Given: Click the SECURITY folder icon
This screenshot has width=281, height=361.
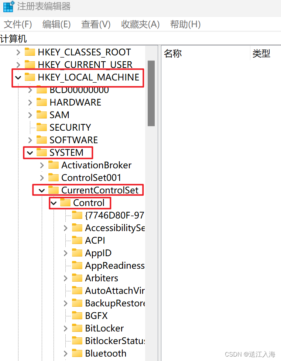Looking at the screenshot, I should pos(42,127).
